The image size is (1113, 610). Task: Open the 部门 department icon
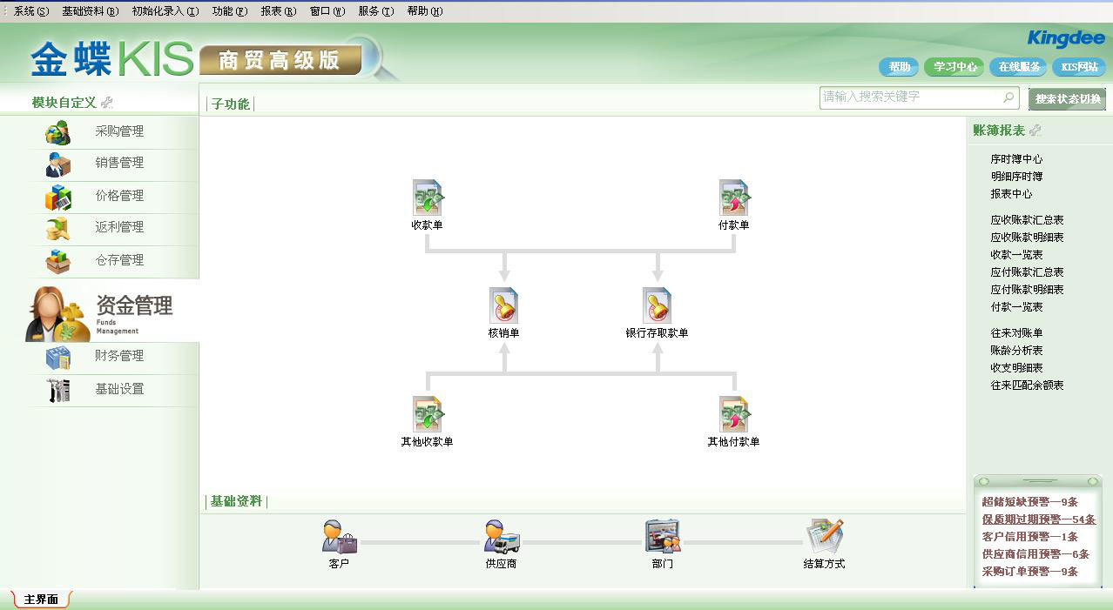[662, 537]
